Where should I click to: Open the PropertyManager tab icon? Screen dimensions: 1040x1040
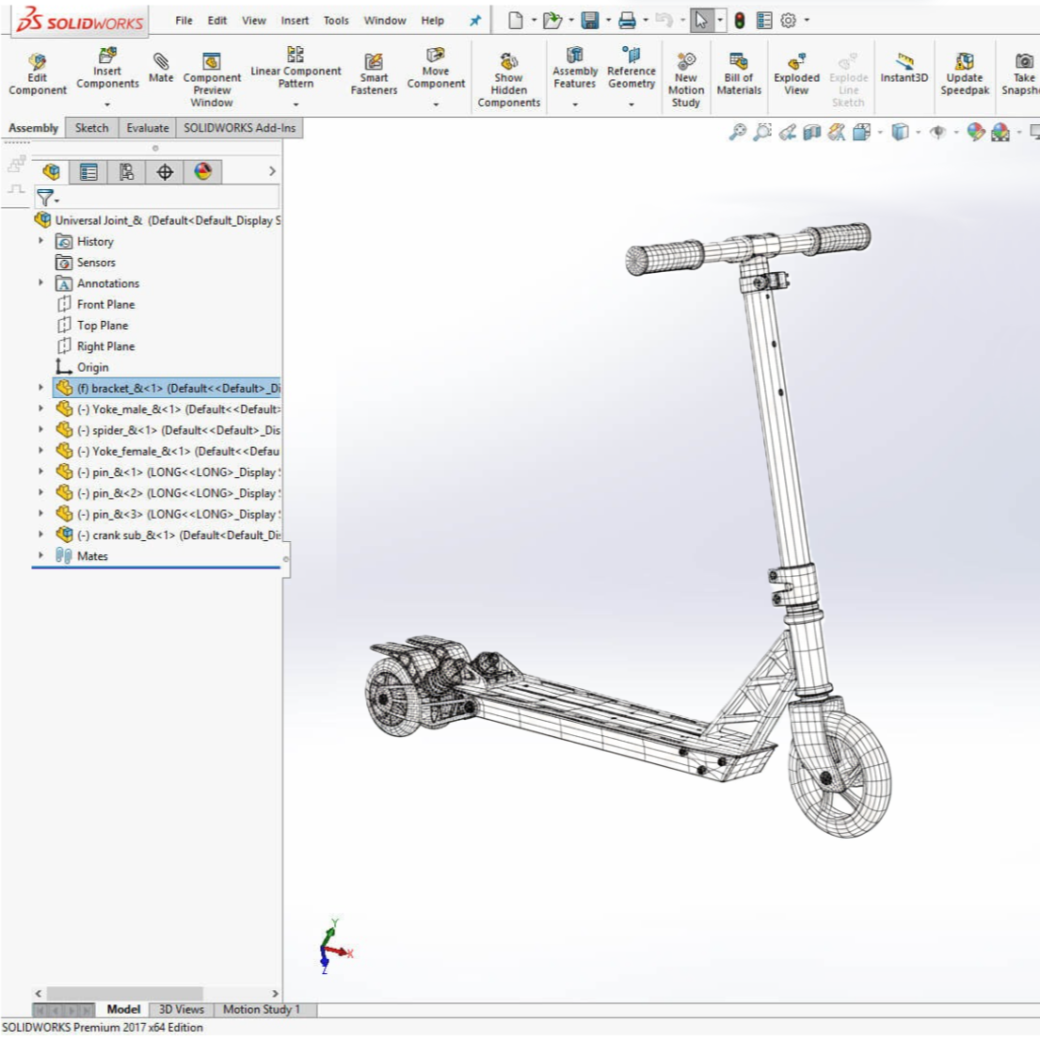(88, 171)
